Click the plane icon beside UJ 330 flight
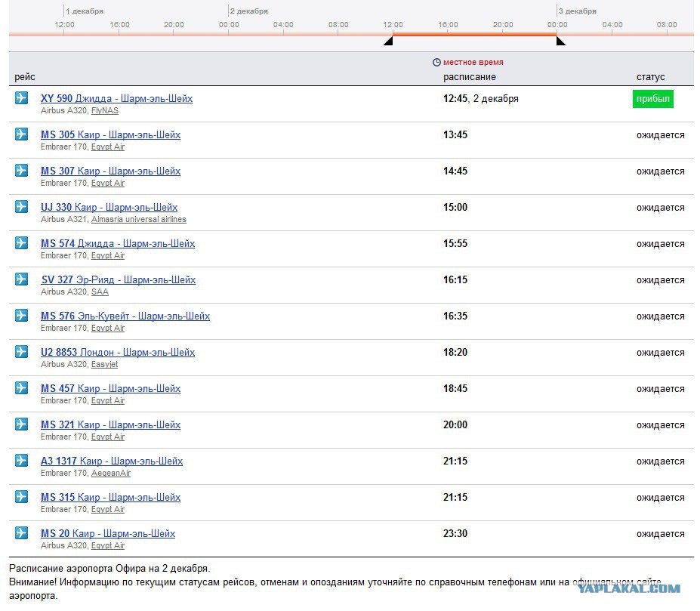Viewport: 700px width, 611px height. click(21, 207)
